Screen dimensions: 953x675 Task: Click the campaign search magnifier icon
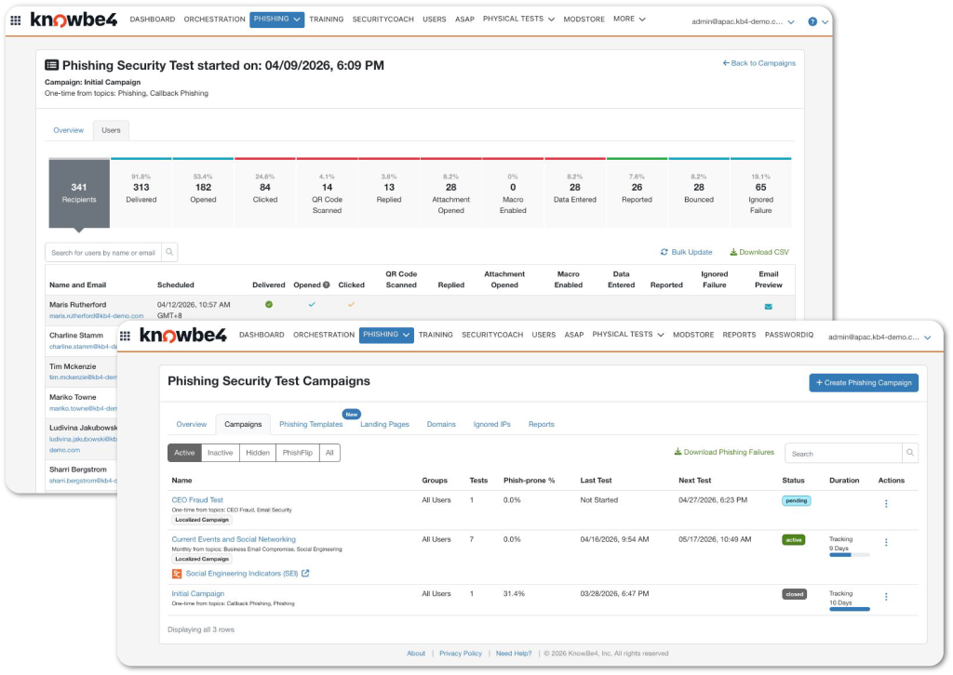(x=910, y=453)
